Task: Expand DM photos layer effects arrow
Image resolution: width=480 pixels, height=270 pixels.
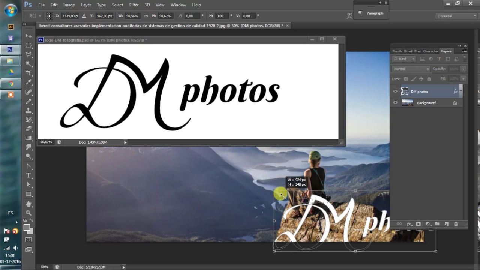Action: (461, 91)
